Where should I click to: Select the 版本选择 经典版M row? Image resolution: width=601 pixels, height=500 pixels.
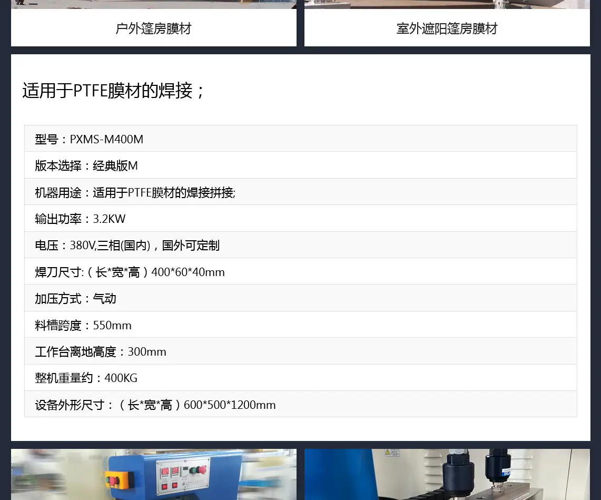tap(300, 165)
